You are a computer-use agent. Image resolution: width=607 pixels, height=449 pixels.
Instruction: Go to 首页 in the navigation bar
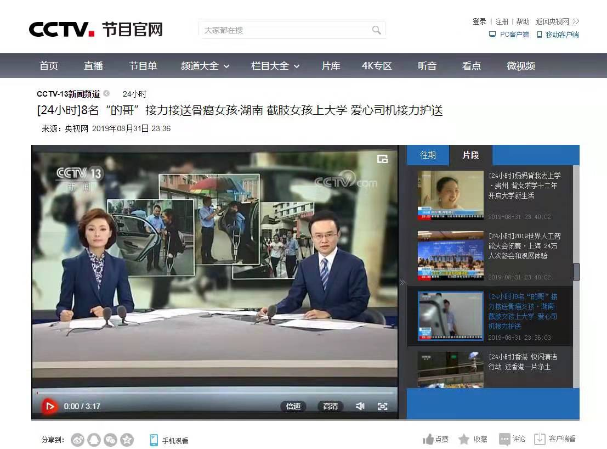pos(49,66)
